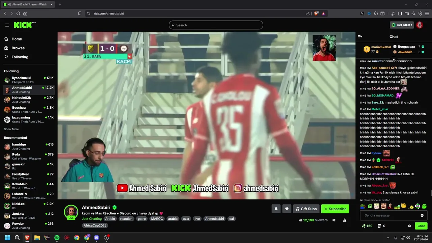Image resolution: width=432 pixels, height=243 pixels.
Task: Open Discord from the taskbar
Action: [x=97, y=238]
